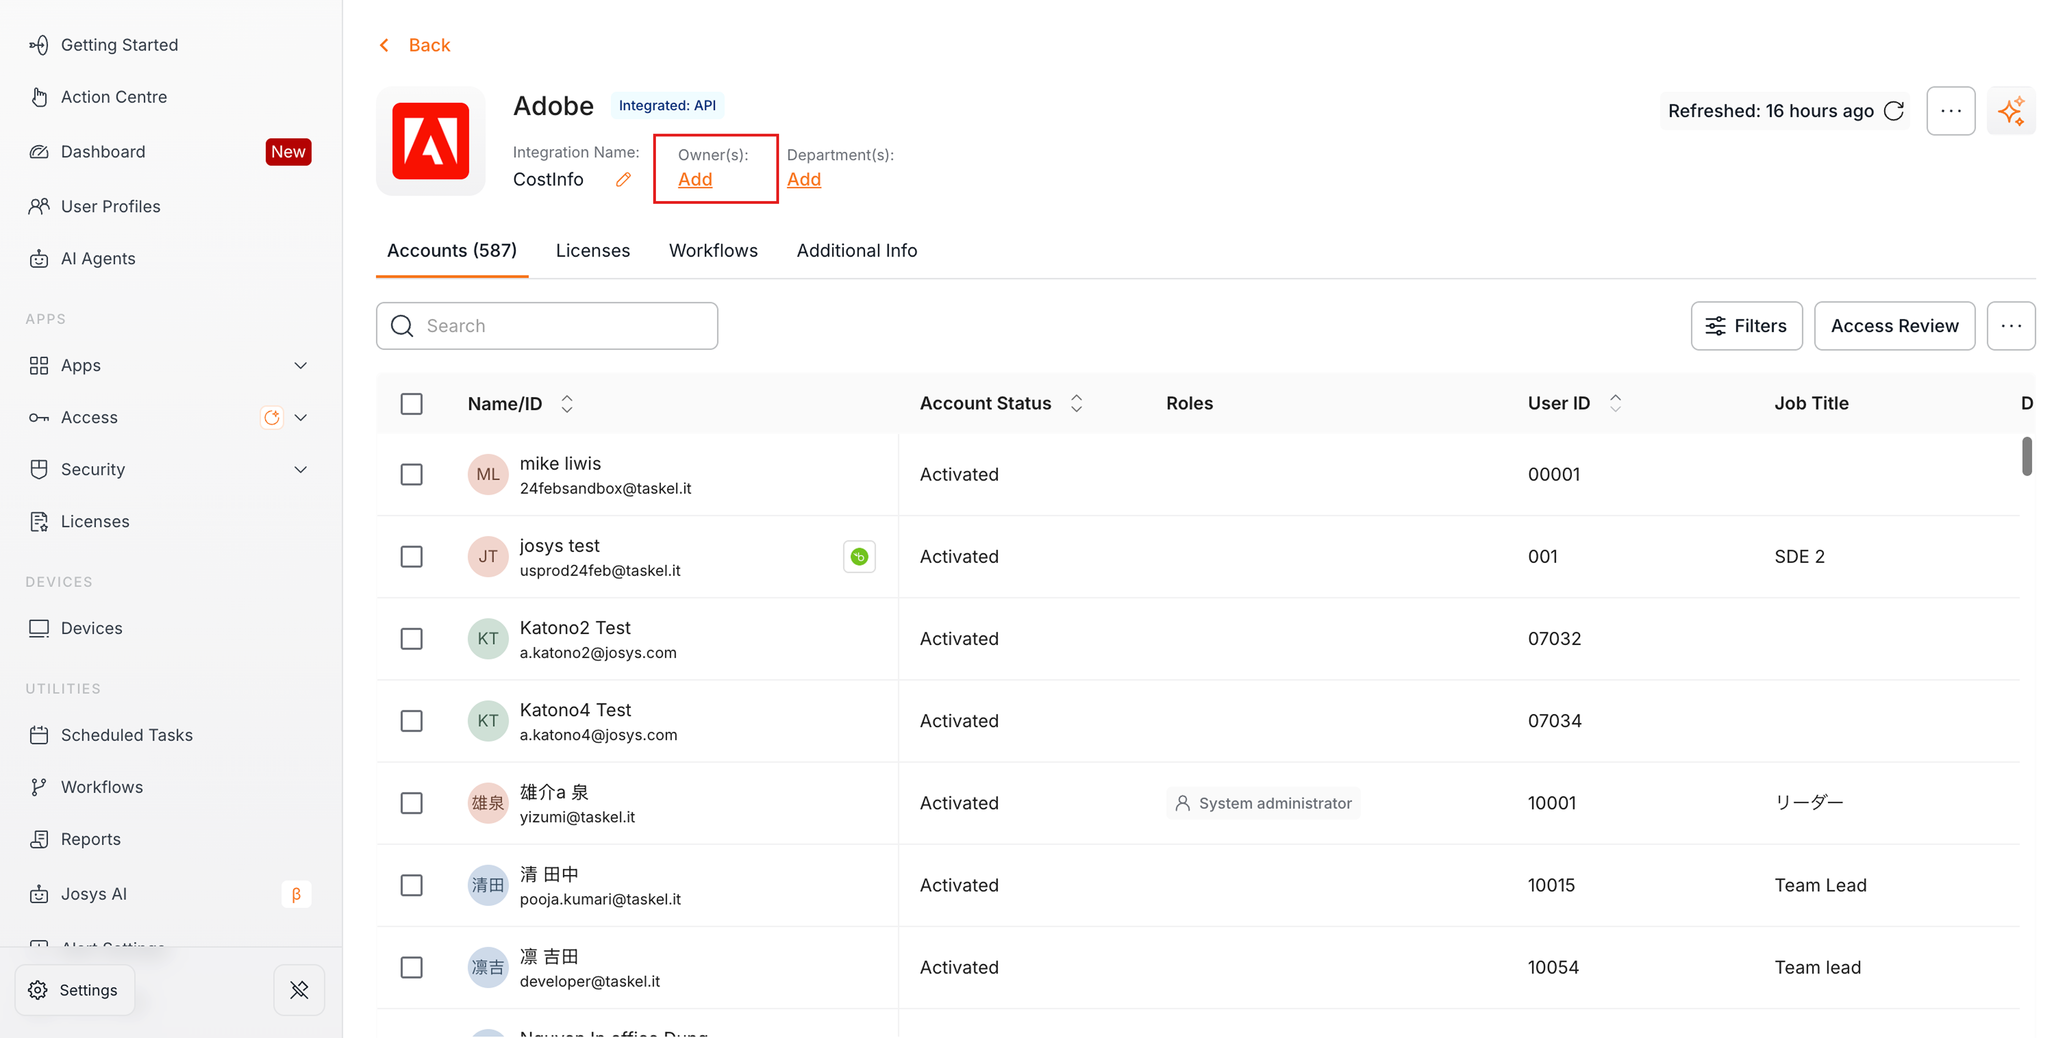Click the Dashboard gauge icon
Viewport: 2067px width, 1038px height.
point(39,151)
